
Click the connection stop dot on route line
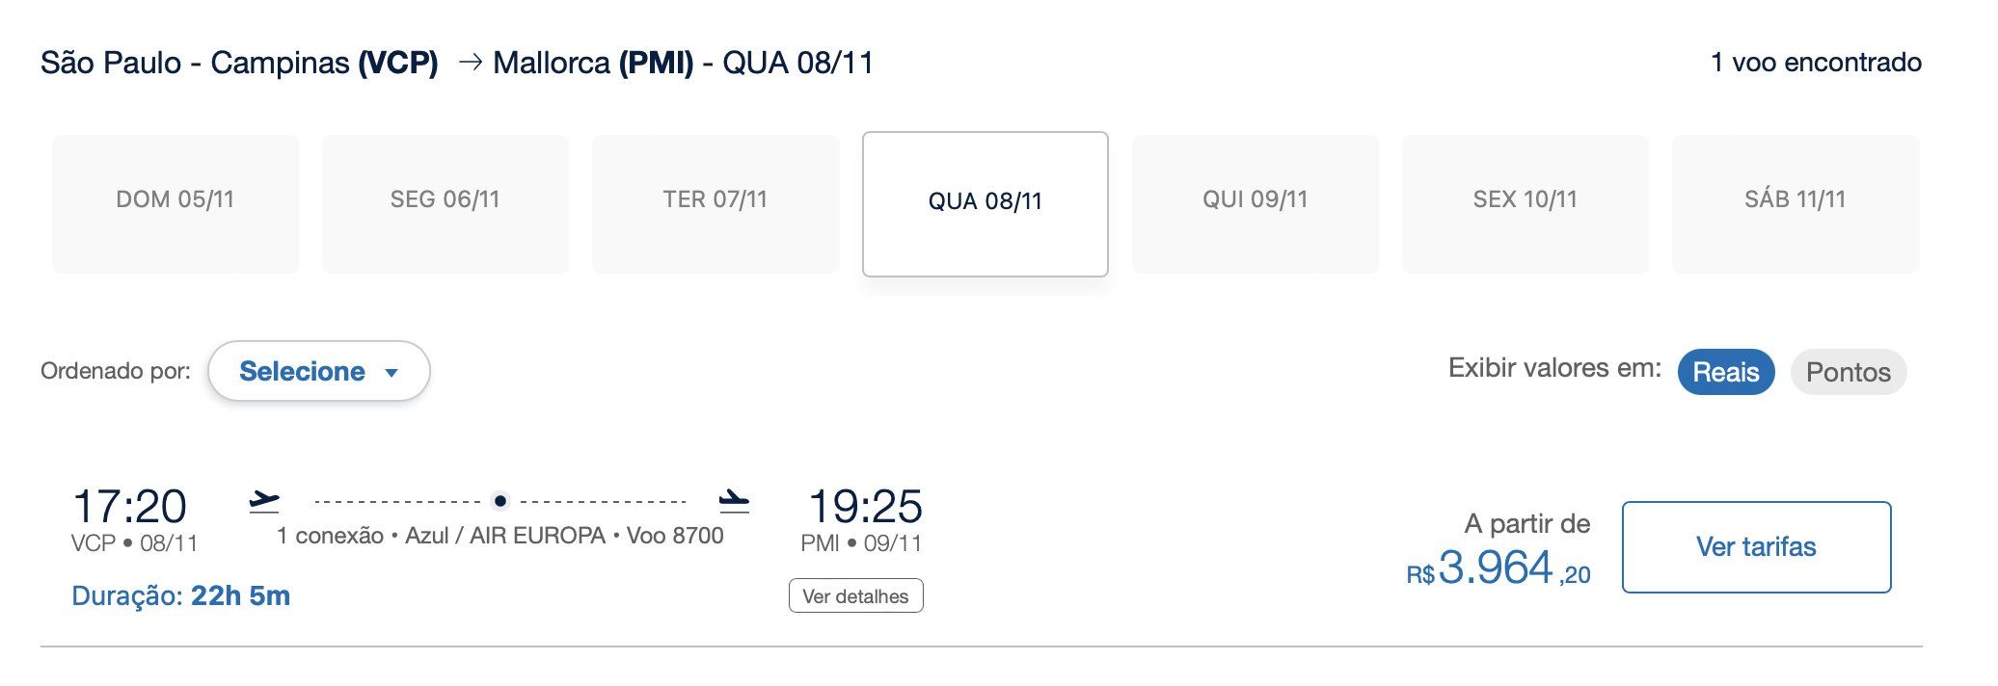(x=499, y=501)
